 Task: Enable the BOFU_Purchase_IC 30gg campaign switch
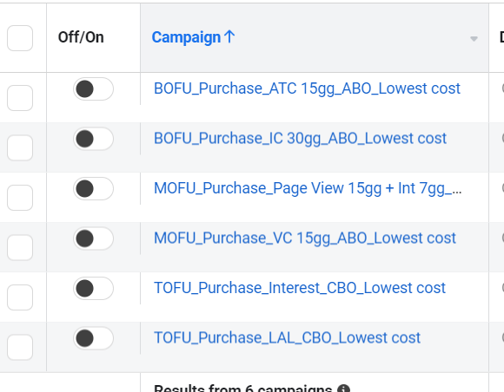click(93, 139)
